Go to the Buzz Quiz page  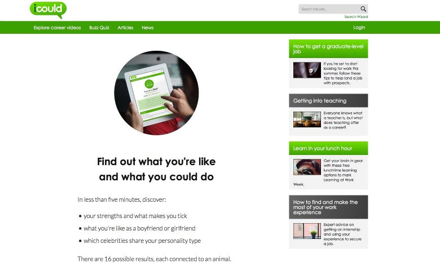[x=99, y=28]
